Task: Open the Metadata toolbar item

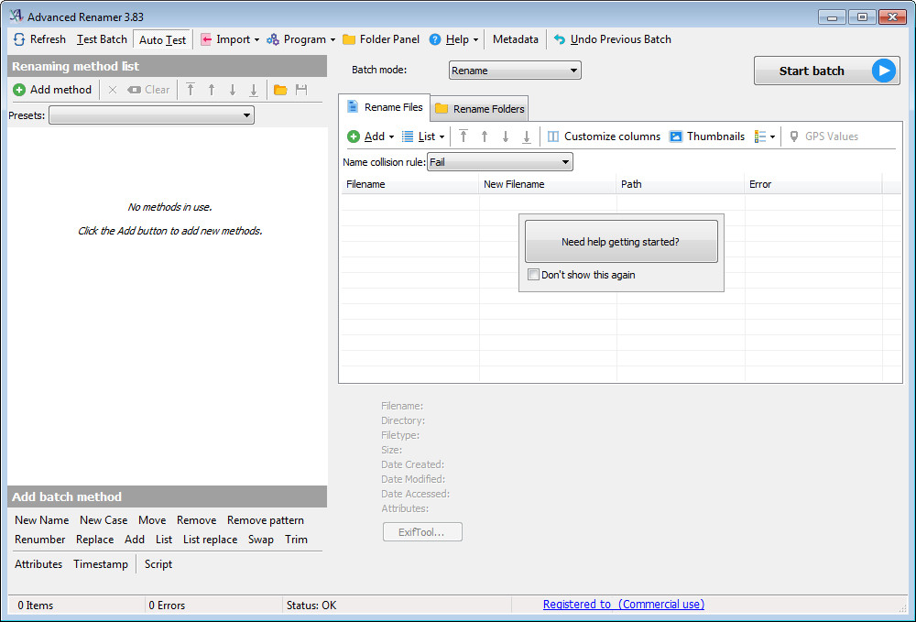Action: [x=515, y=39]
